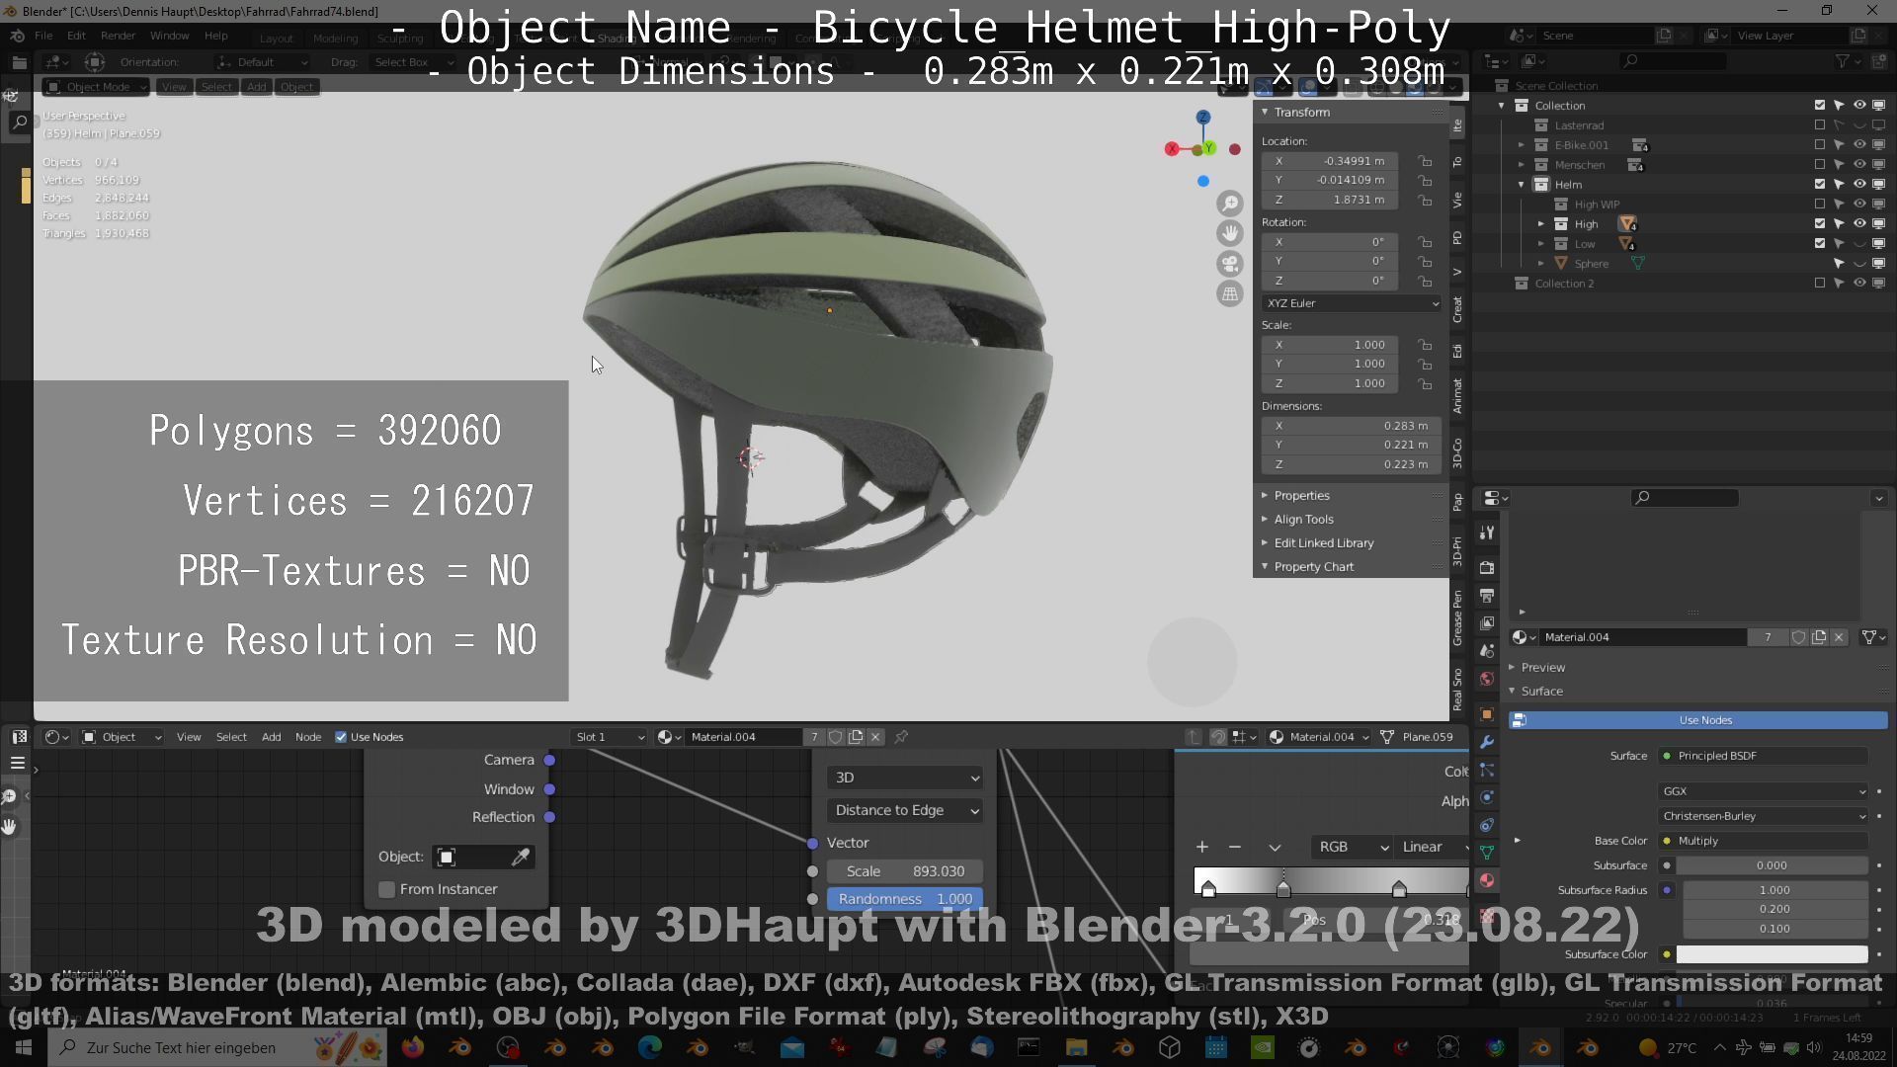Open the XYZ Euler rotation mode dropdown
1897x1067 pixels.
point(1351,303)
